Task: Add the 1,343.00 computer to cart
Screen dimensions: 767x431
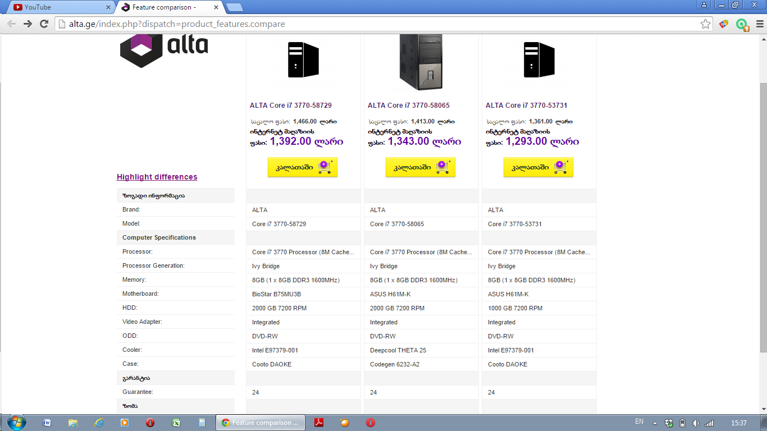Action: [421, 167]
